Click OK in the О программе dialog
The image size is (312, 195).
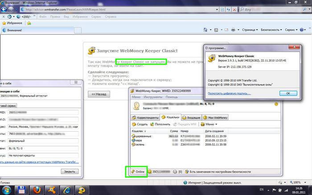point(288,93)
